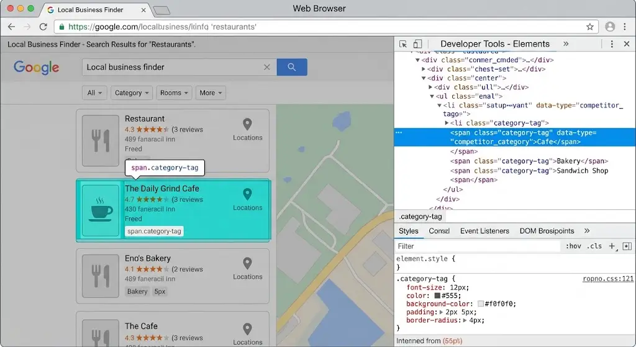Image resolution: width=636 pixels, height=347 pixels.
Task: Click the Google logo
Action: coord(37,68)
